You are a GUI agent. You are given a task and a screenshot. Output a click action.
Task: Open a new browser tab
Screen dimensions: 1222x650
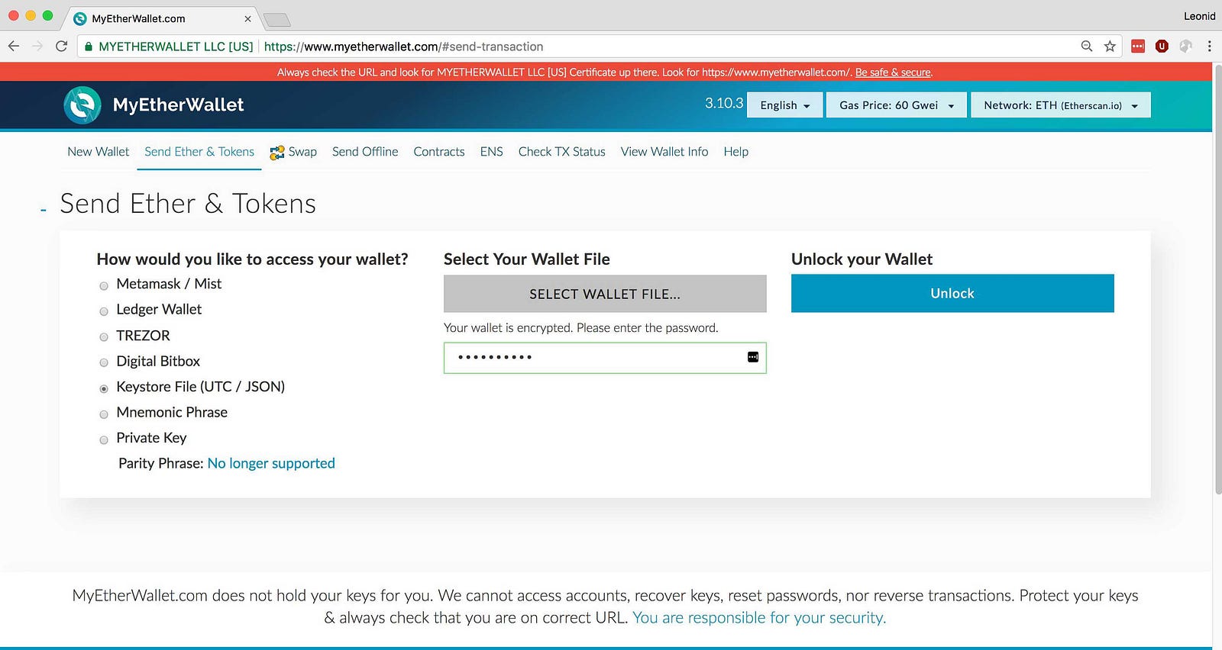(276, 19)
